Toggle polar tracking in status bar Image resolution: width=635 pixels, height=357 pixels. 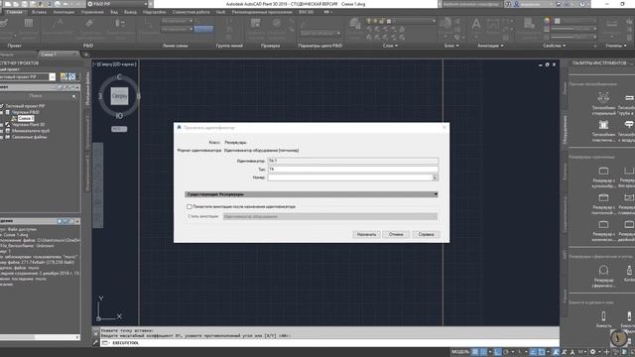tap(506, 352)
